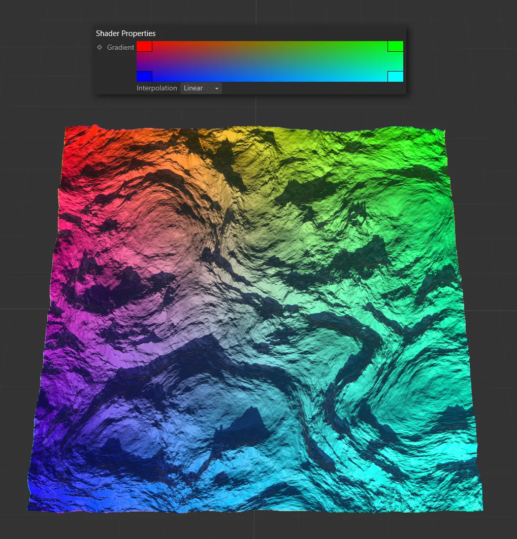Screen dimensions: 517x539
Task: Click the Interpolation text label
Action: 157,88
